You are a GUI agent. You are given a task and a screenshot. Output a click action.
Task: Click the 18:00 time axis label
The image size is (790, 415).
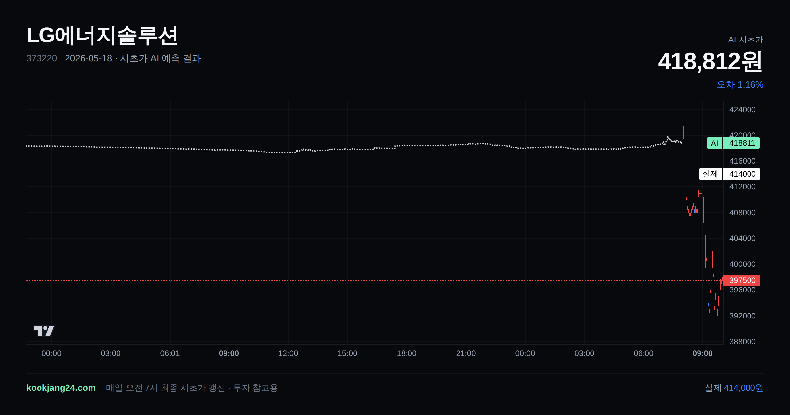click(407, 353)
